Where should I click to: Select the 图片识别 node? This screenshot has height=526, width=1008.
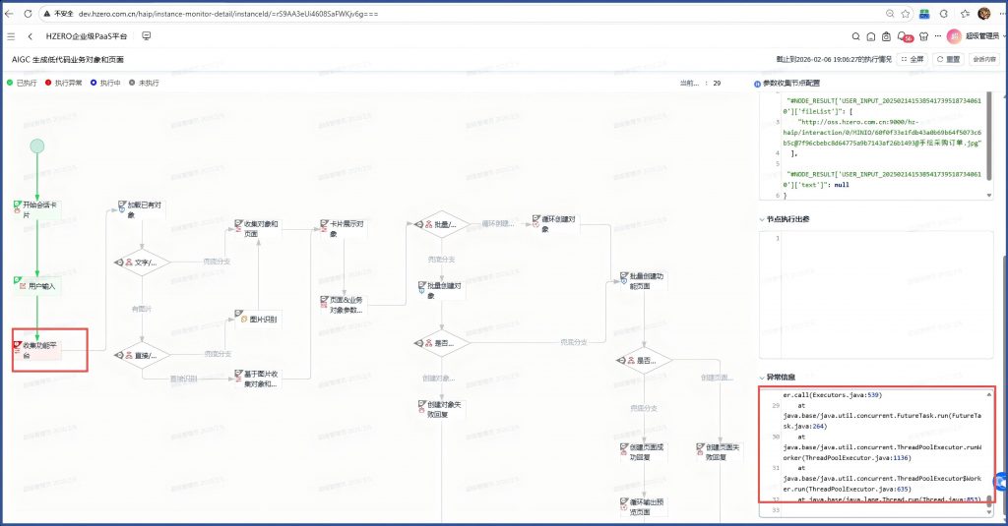(257, 319)
